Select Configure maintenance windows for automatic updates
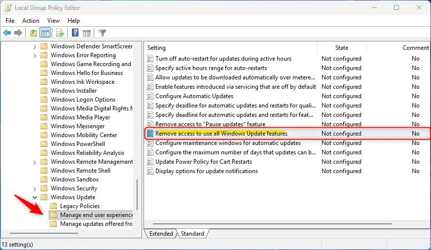431x250 pixels. pos(228,143)
